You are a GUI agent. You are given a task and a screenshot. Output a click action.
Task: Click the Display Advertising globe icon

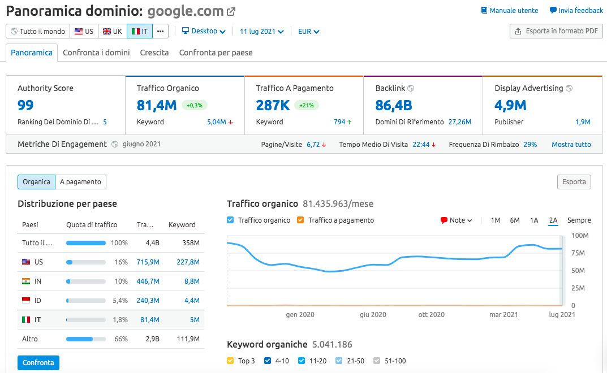point(569,88)
